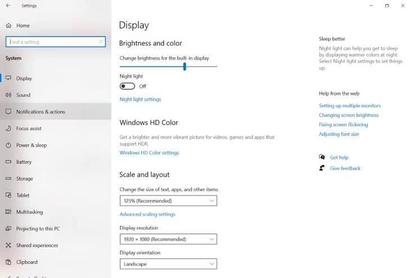Click the Find a setting search box
The height and width of the screenshot is (278, 411).
click(x=56, y=42)
